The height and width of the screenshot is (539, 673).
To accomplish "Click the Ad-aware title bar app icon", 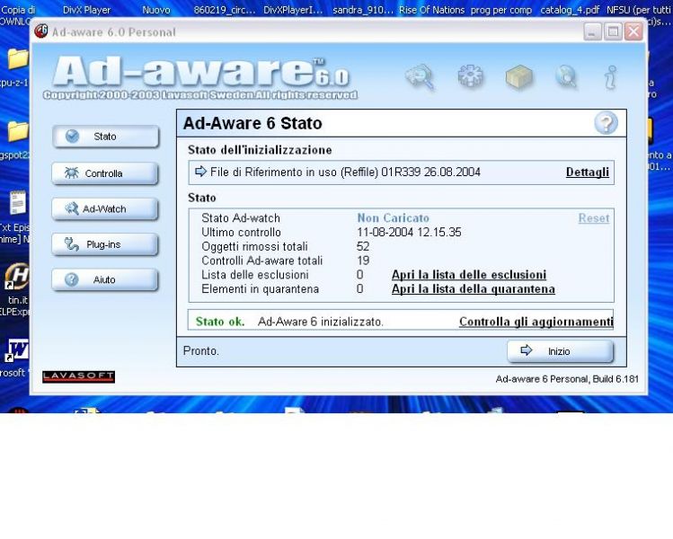I will (41, 31).
